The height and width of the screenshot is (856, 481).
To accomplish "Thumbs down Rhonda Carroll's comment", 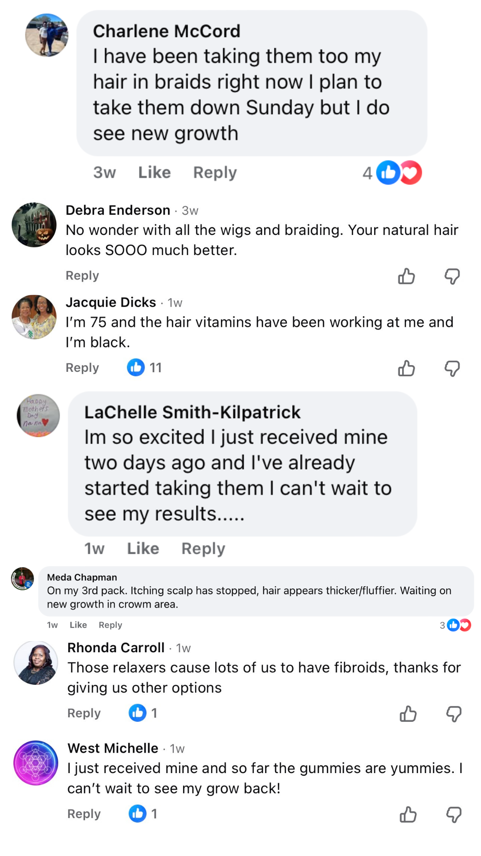I will pos(454,714).
